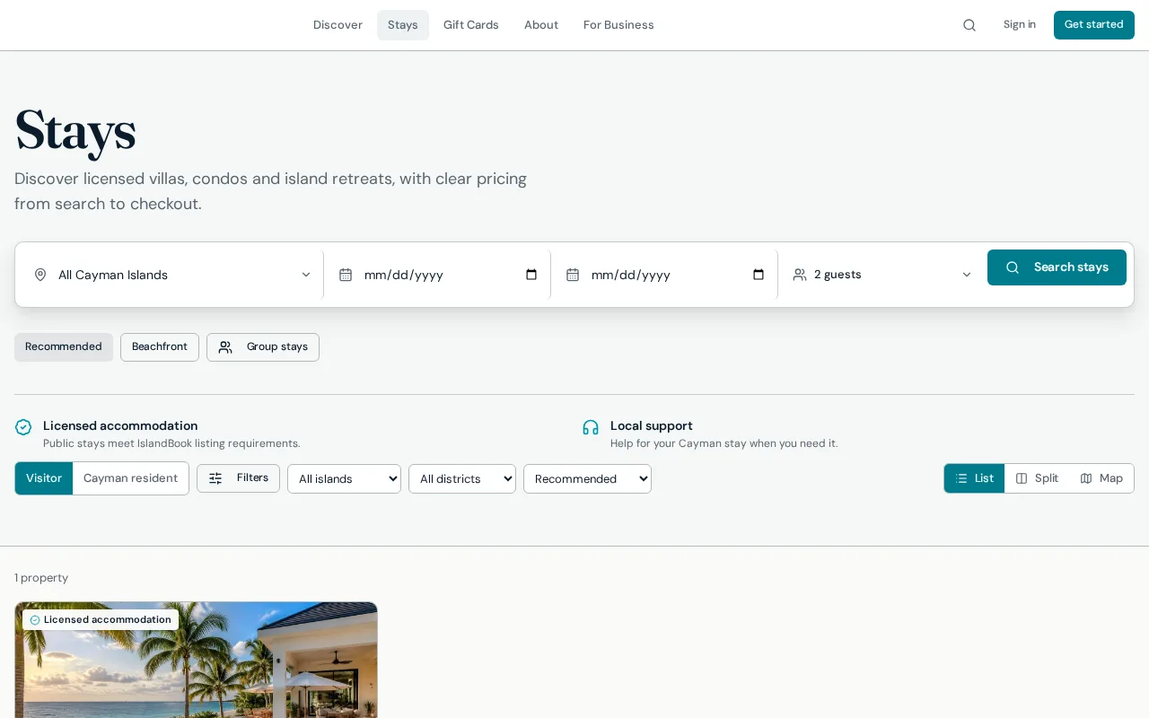This screenshot has height=718, width=1149.
Task: Click the Split view columns icon
Action: click(x=1022, y=478)
